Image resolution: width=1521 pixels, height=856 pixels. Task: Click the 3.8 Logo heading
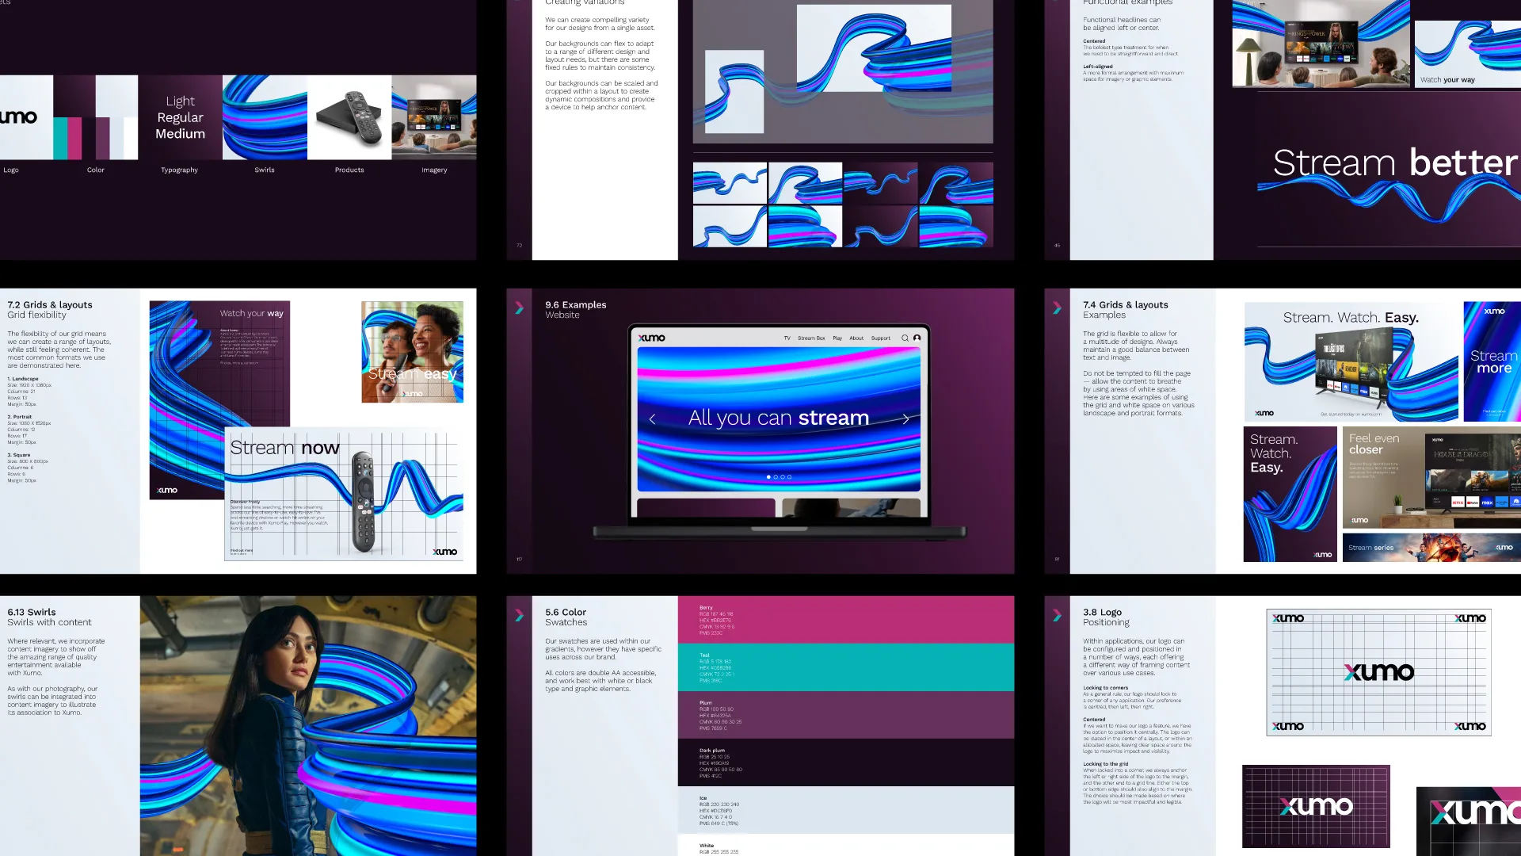coord(1103,612)
